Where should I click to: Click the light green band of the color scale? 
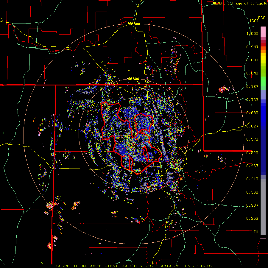tap(263, 81)
